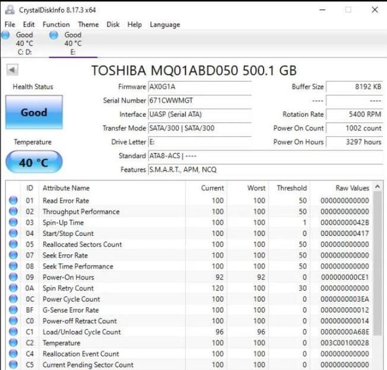This screenshot has width=387, height=370.
Task: Click status orb for Spin-Up Time
Action: [13, 222]
